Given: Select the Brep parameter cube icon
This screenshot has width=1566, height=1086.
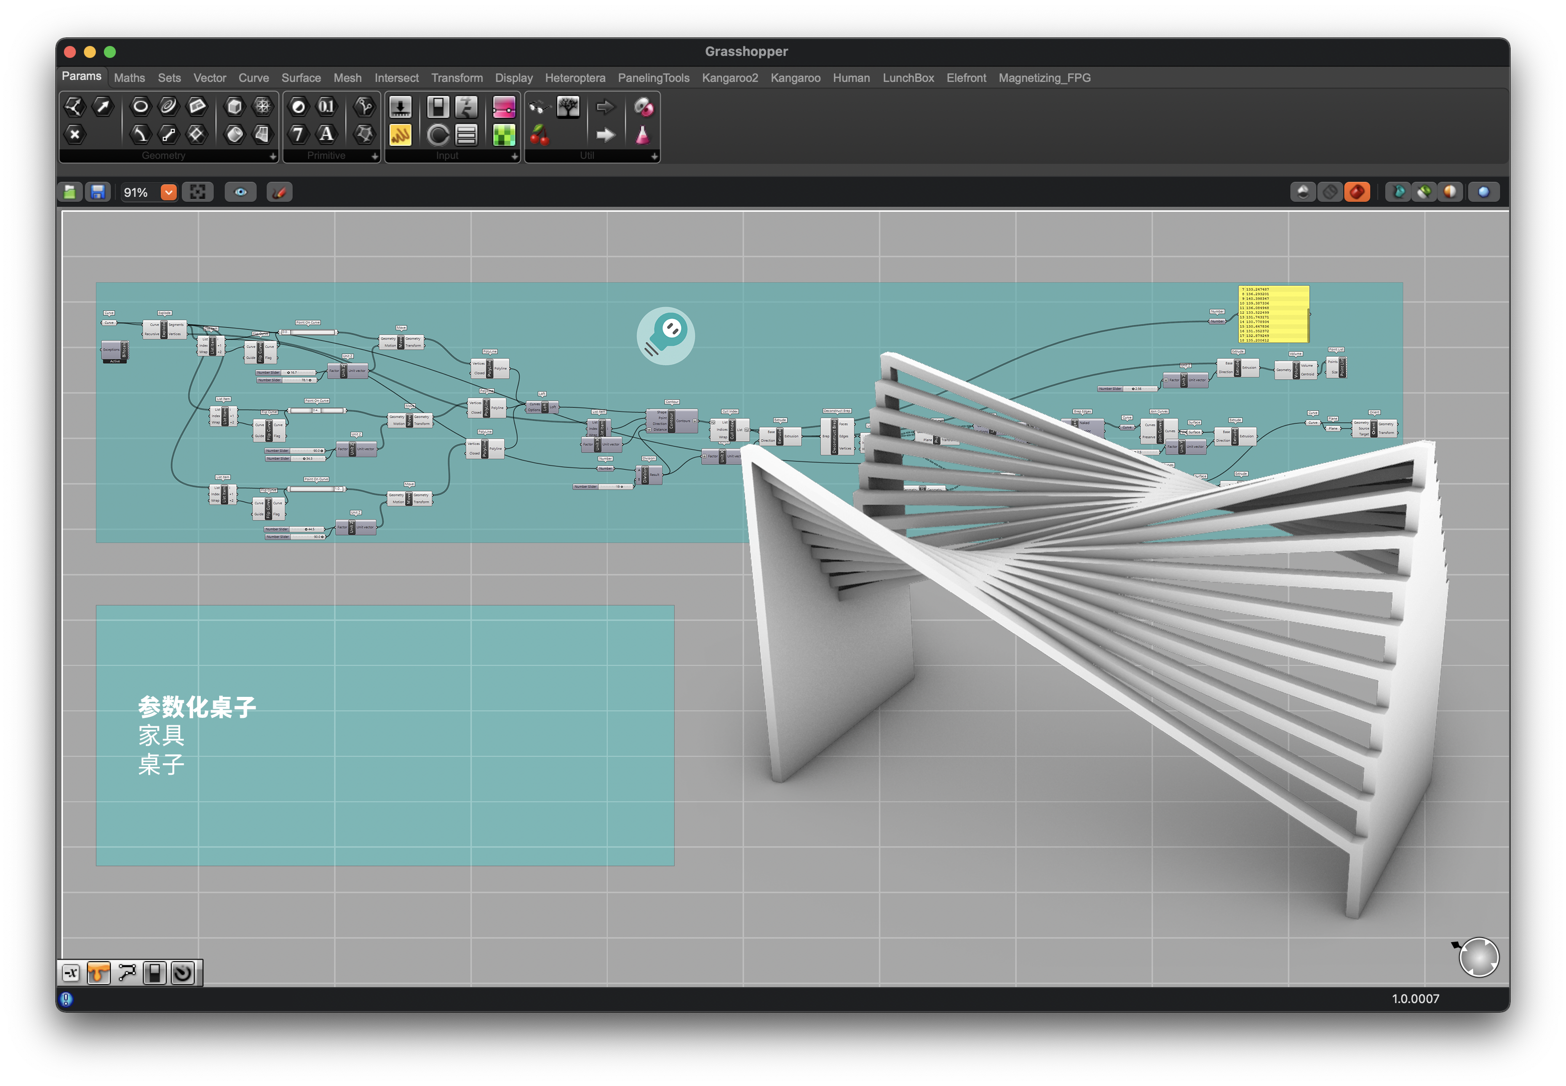Looking at the screenshot, I should [235, 106].
